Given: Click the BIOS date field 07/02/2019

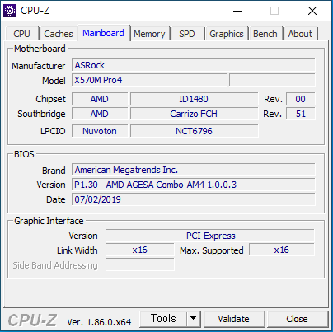Looking at the screenshot, I should coord(194,199).
